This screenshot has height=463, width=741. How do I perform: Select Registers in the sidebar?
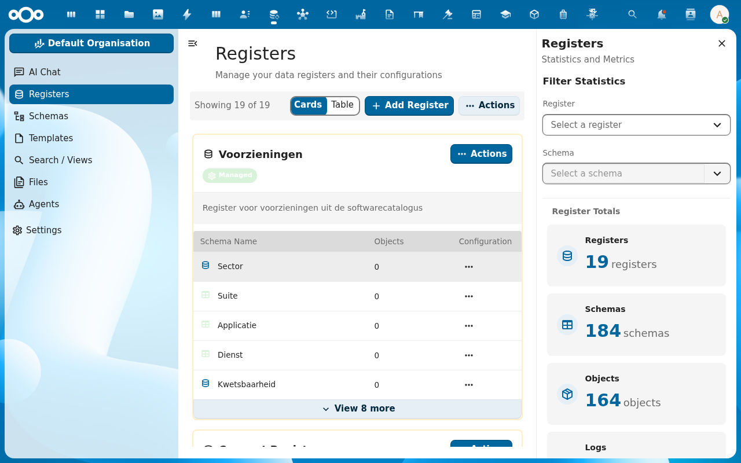click(91, 94)
